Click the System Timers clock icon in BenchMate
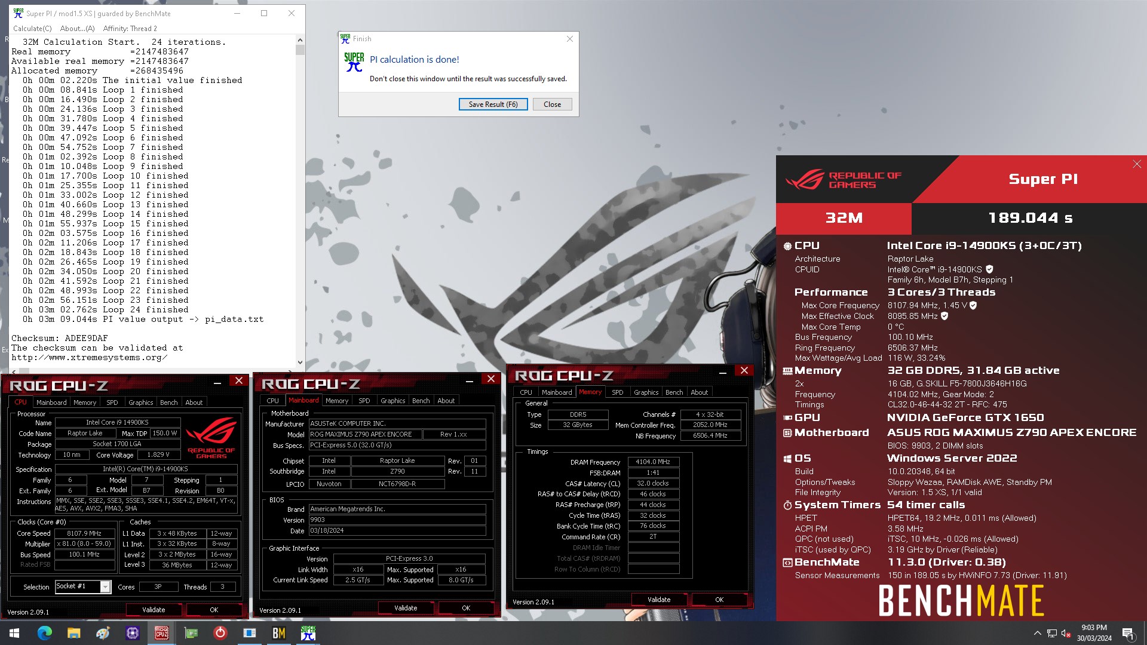 (787, 505)
